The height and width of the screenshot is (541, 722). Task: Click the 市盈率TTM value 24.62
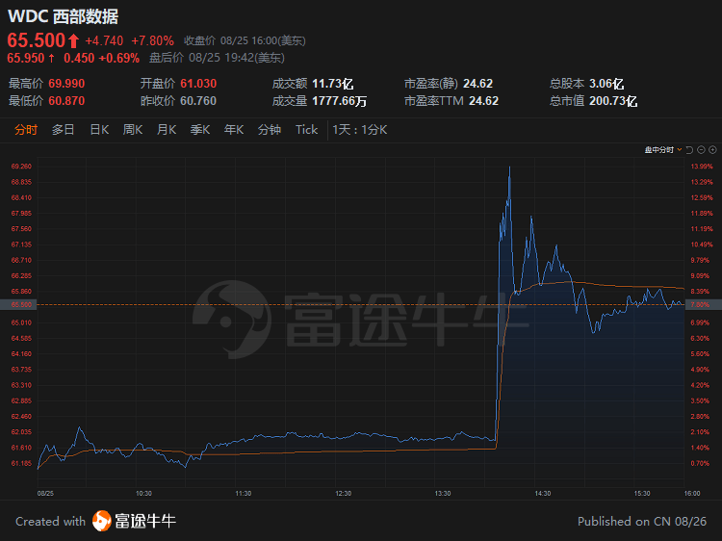[483, 101]
